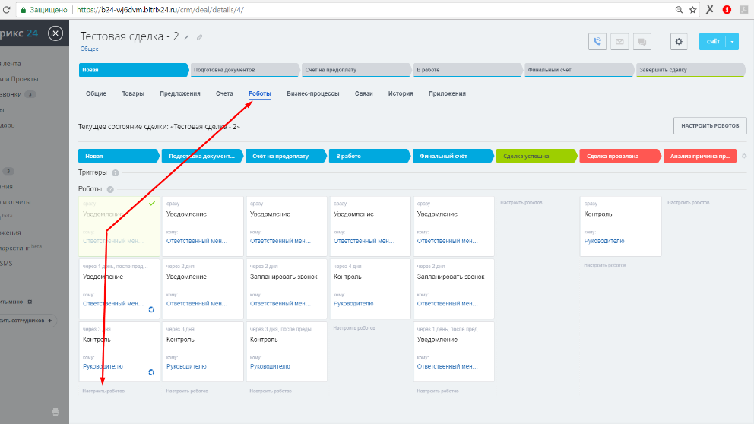Click Настроить роботов under В работе column
Image resolution: width=754 pixels, height=424 pixels.
tap(354, 328)
